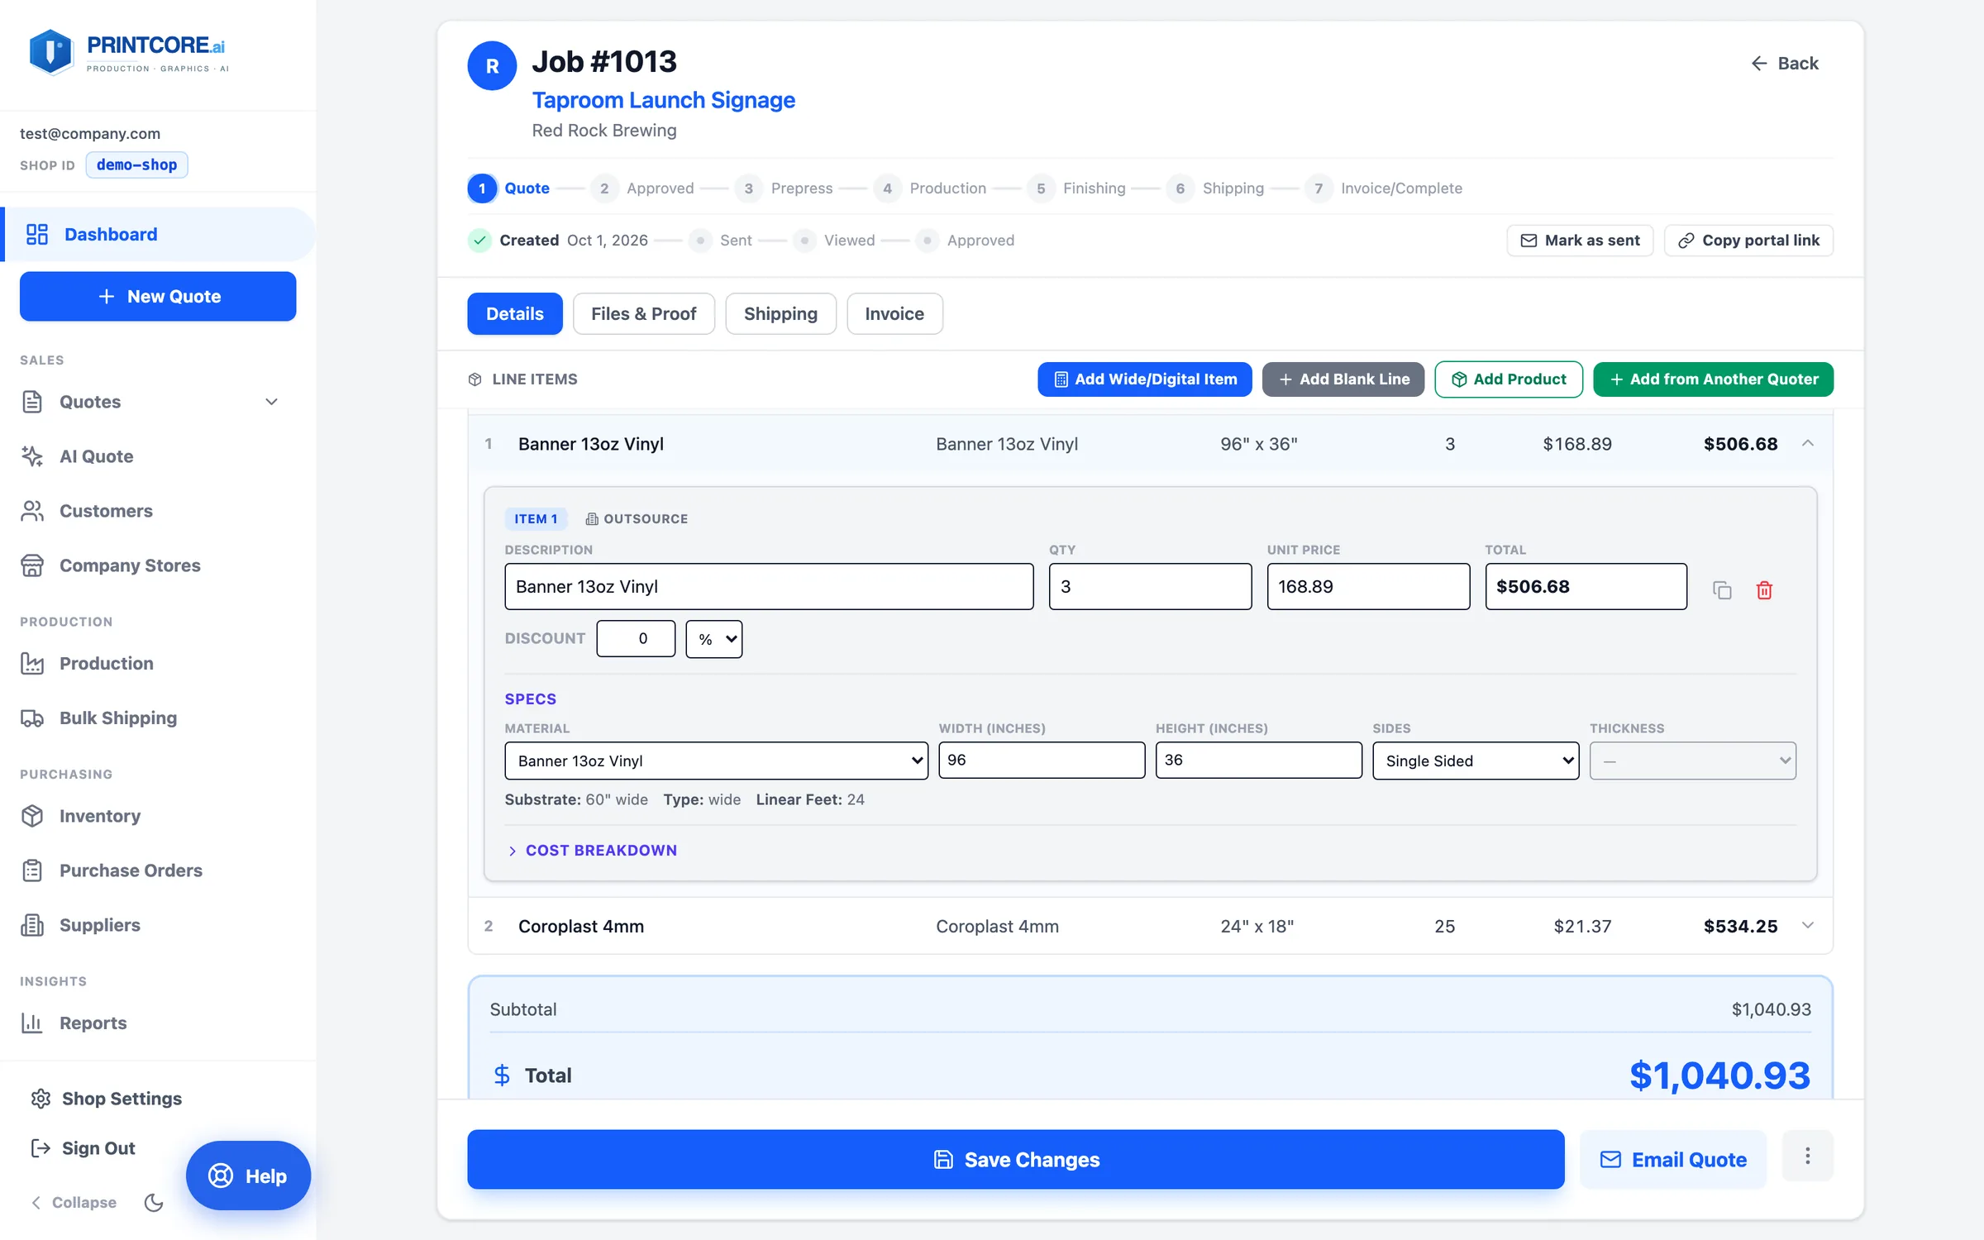1984x1240 pixels.
Task: Delete Banner item using red trash icon
Action: pos(1764,590)
